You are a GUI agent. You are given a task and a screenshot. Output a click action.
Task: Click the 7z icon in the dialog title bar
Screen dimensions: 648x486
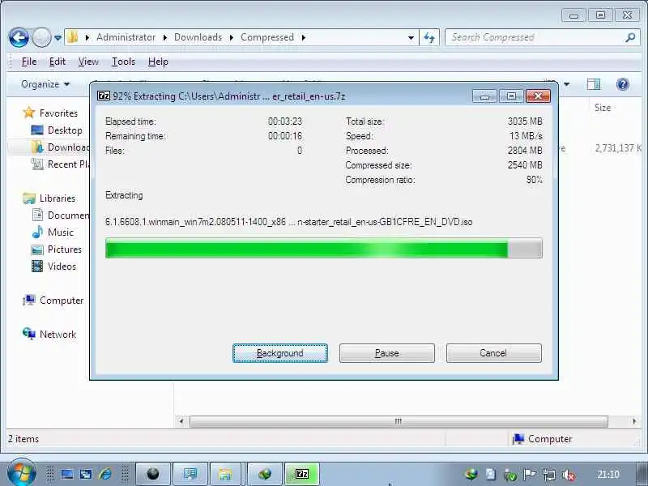click(x=104, y=96)
